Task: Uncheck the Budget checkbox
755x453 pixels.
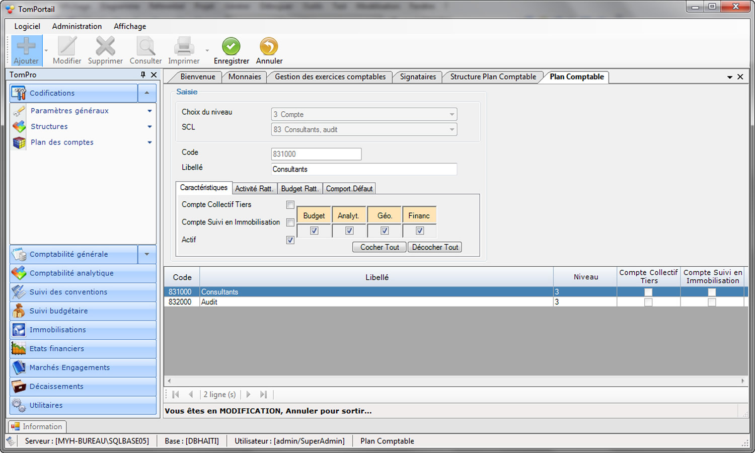Action: point(314,231)
